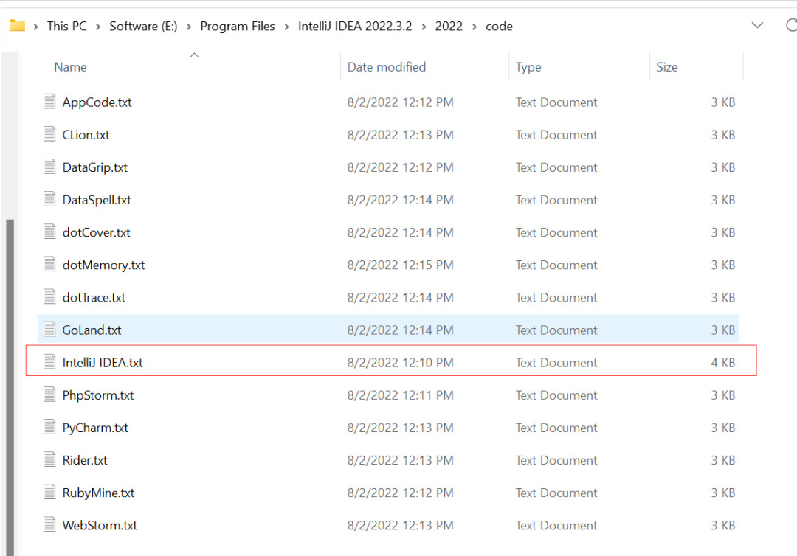
Task: Click the PyCharm.txt file icon
Action: (x=49, y=426)
